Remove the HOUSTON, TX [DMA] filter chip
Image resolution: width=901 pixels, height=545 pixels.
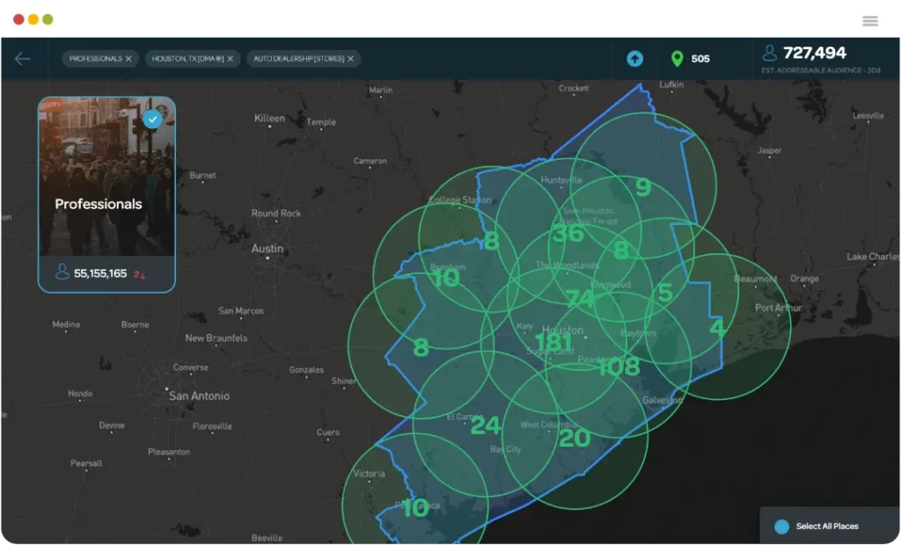coord(231,59)
